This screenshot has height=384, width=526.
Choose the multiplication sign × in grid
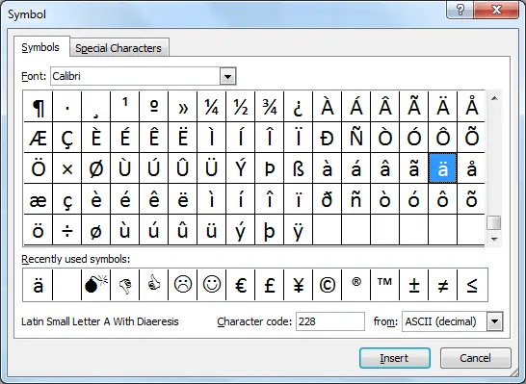coord(67,168)
